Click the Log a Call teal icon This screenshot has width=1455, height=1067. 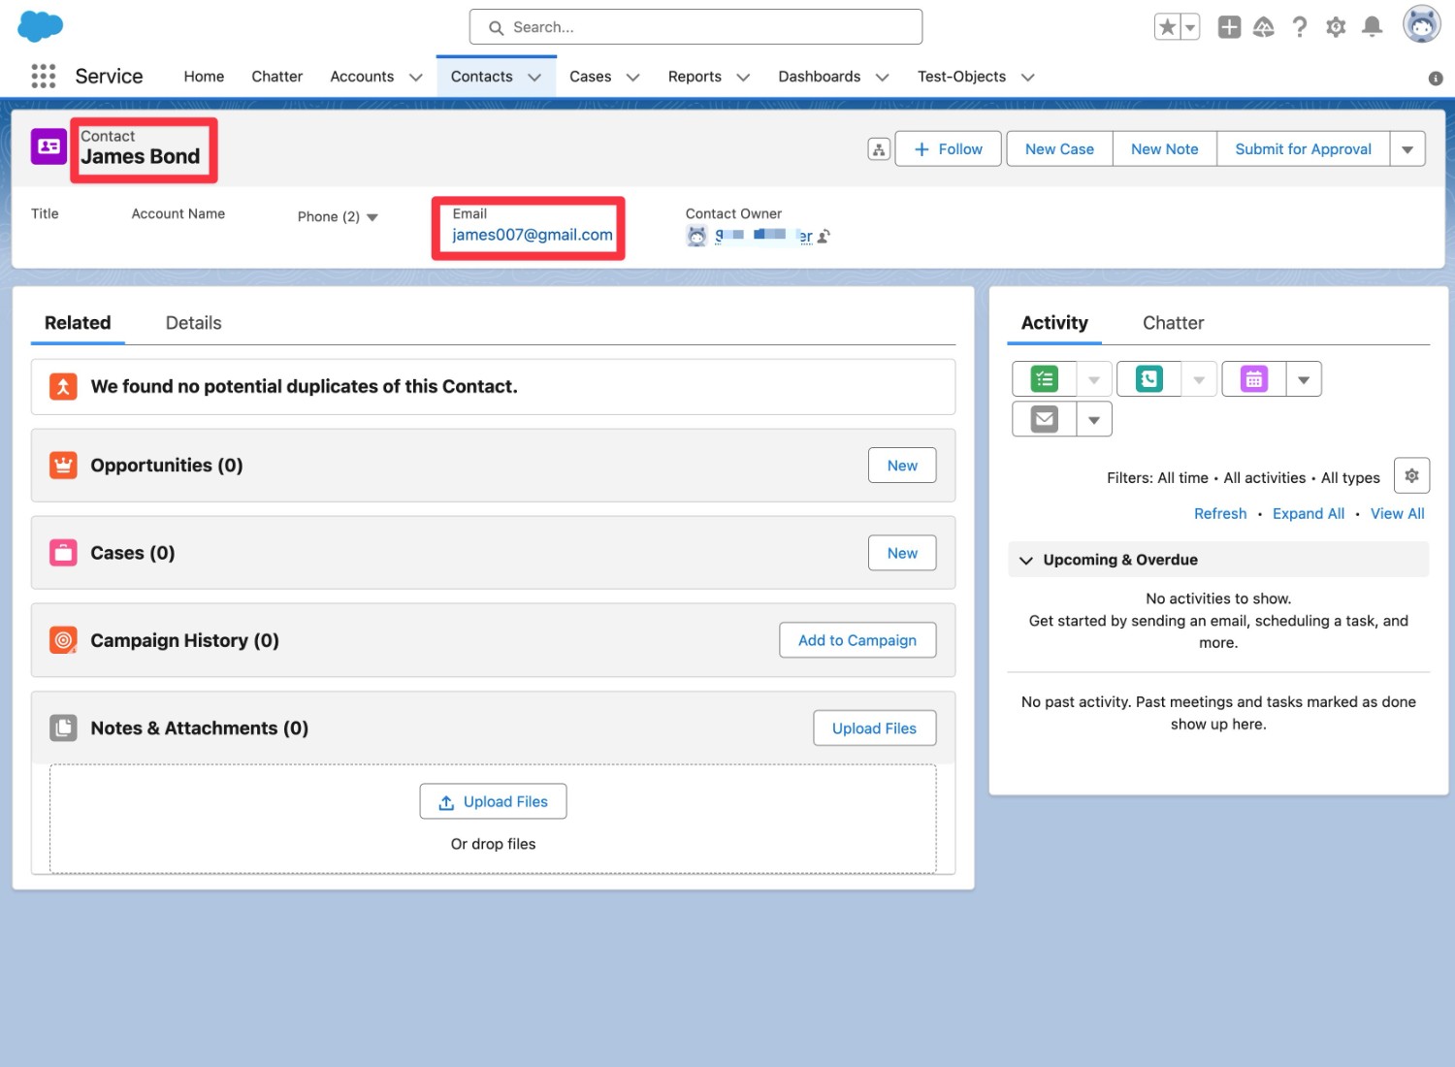coord(1149,379)
